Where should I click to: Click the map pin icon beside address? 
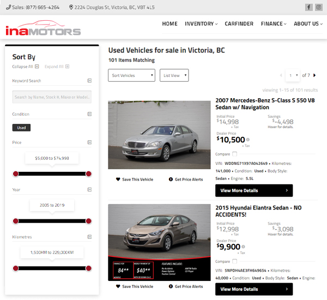(71, 7)
